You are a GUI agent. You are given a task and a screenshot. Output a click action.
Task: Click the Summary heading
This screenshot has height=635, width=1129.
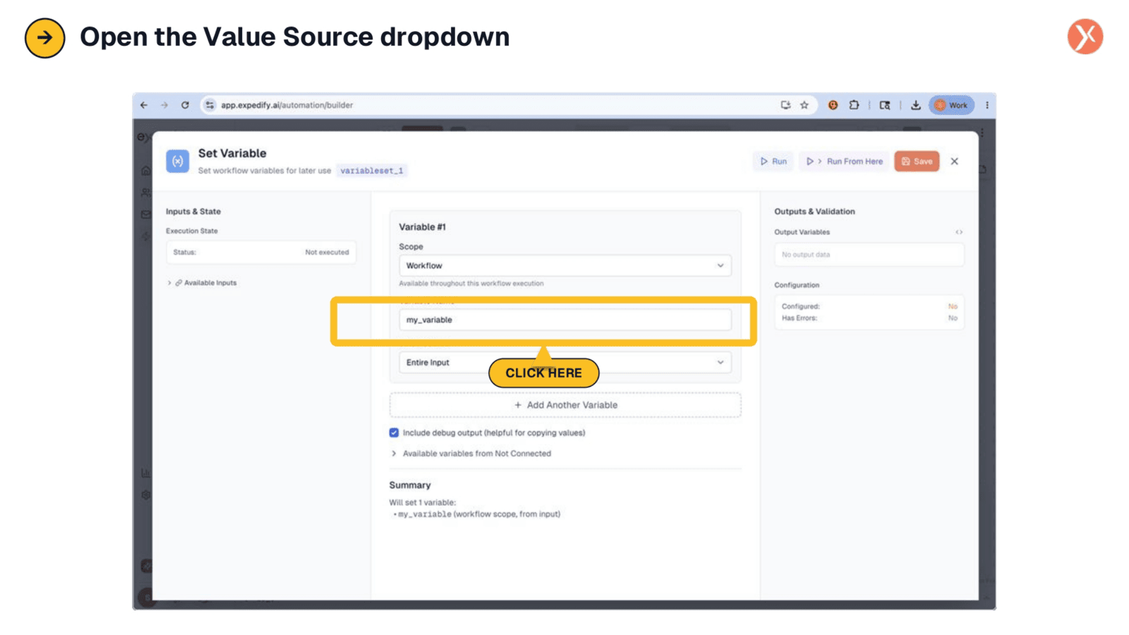pyautogui.click(x=410, y=485)
